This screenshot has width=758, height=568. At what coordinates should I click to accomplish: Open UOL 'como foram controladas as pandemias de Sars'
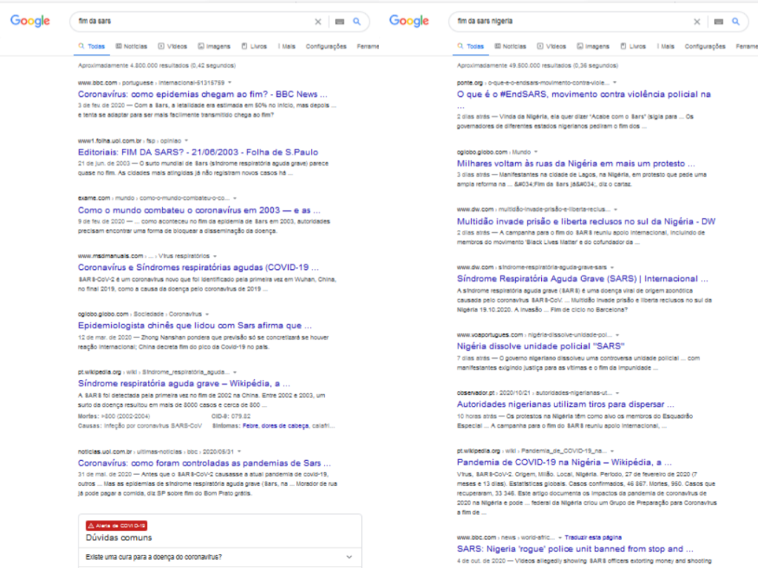click(204, 463)
